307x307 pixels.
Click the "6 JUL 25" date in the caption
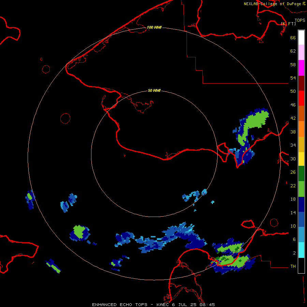tap(185, 305)
